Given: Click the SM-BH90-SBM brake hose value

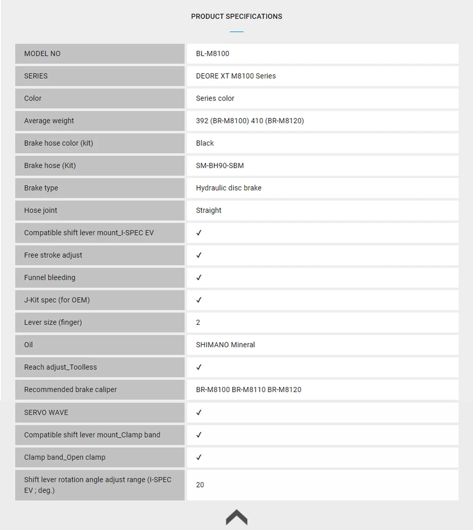Looking at the screenshot, I should click(x=219, y=166).
